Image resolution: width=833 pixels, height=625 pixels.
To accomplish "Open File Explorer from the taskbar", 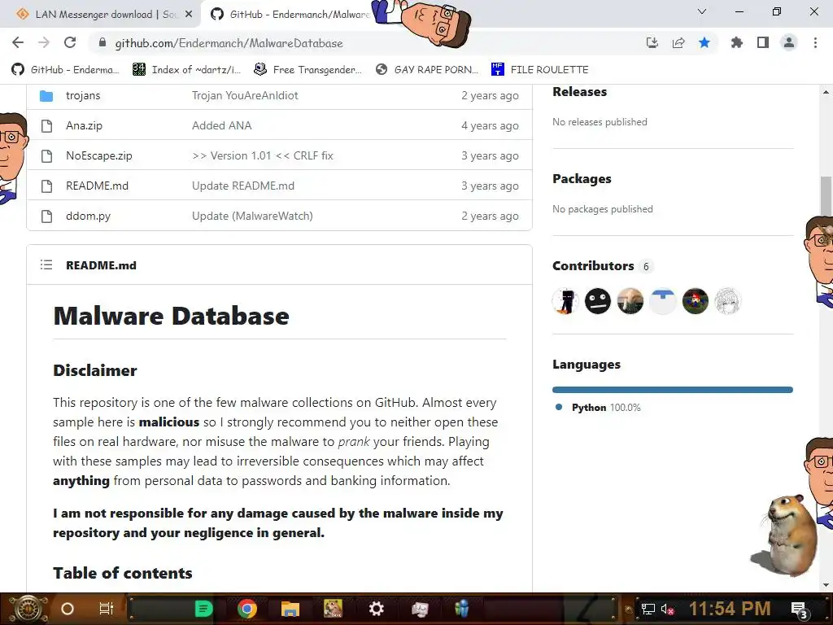I will pos(290,609).
